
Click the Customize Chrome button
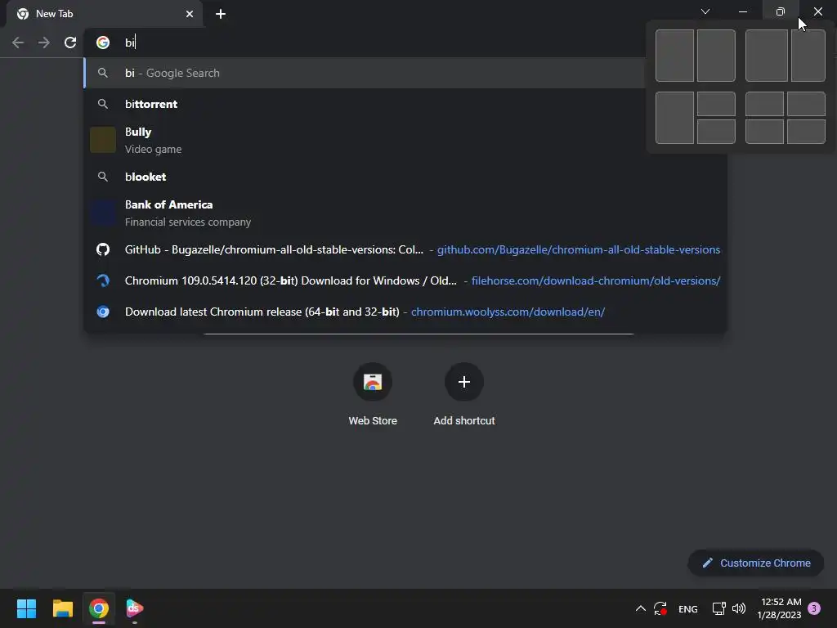coord(756,563)
